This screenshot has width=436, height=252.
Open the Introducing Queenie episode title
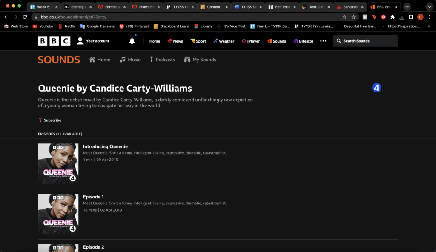(106, 146)
